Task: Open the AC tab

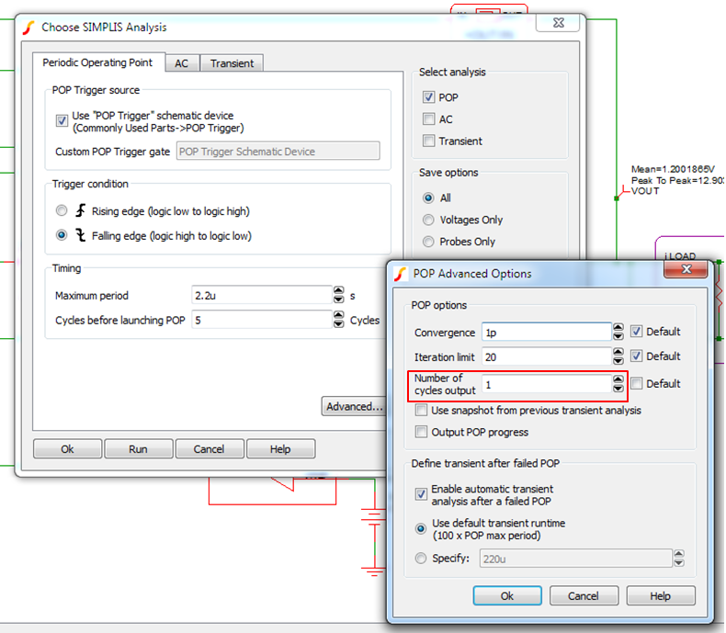Action: click(x=182, y=63)
